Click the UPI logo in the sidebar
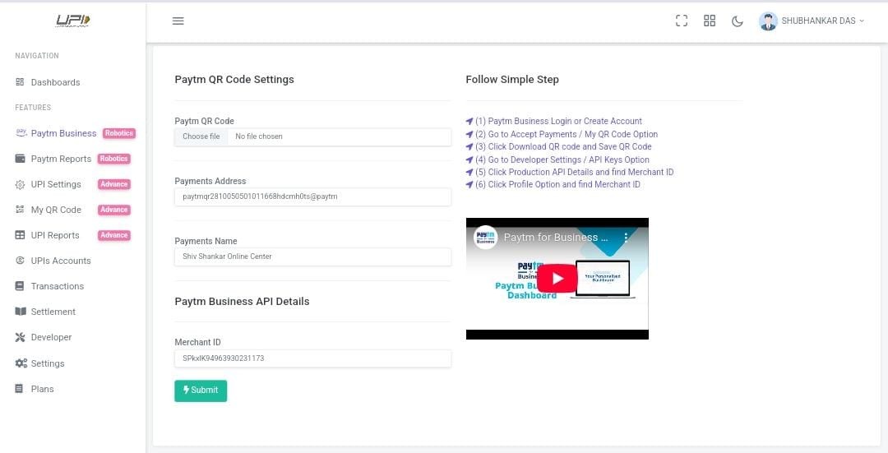This screenshot has height=453, width=888. pyautogui.click(x=72, y=21)
